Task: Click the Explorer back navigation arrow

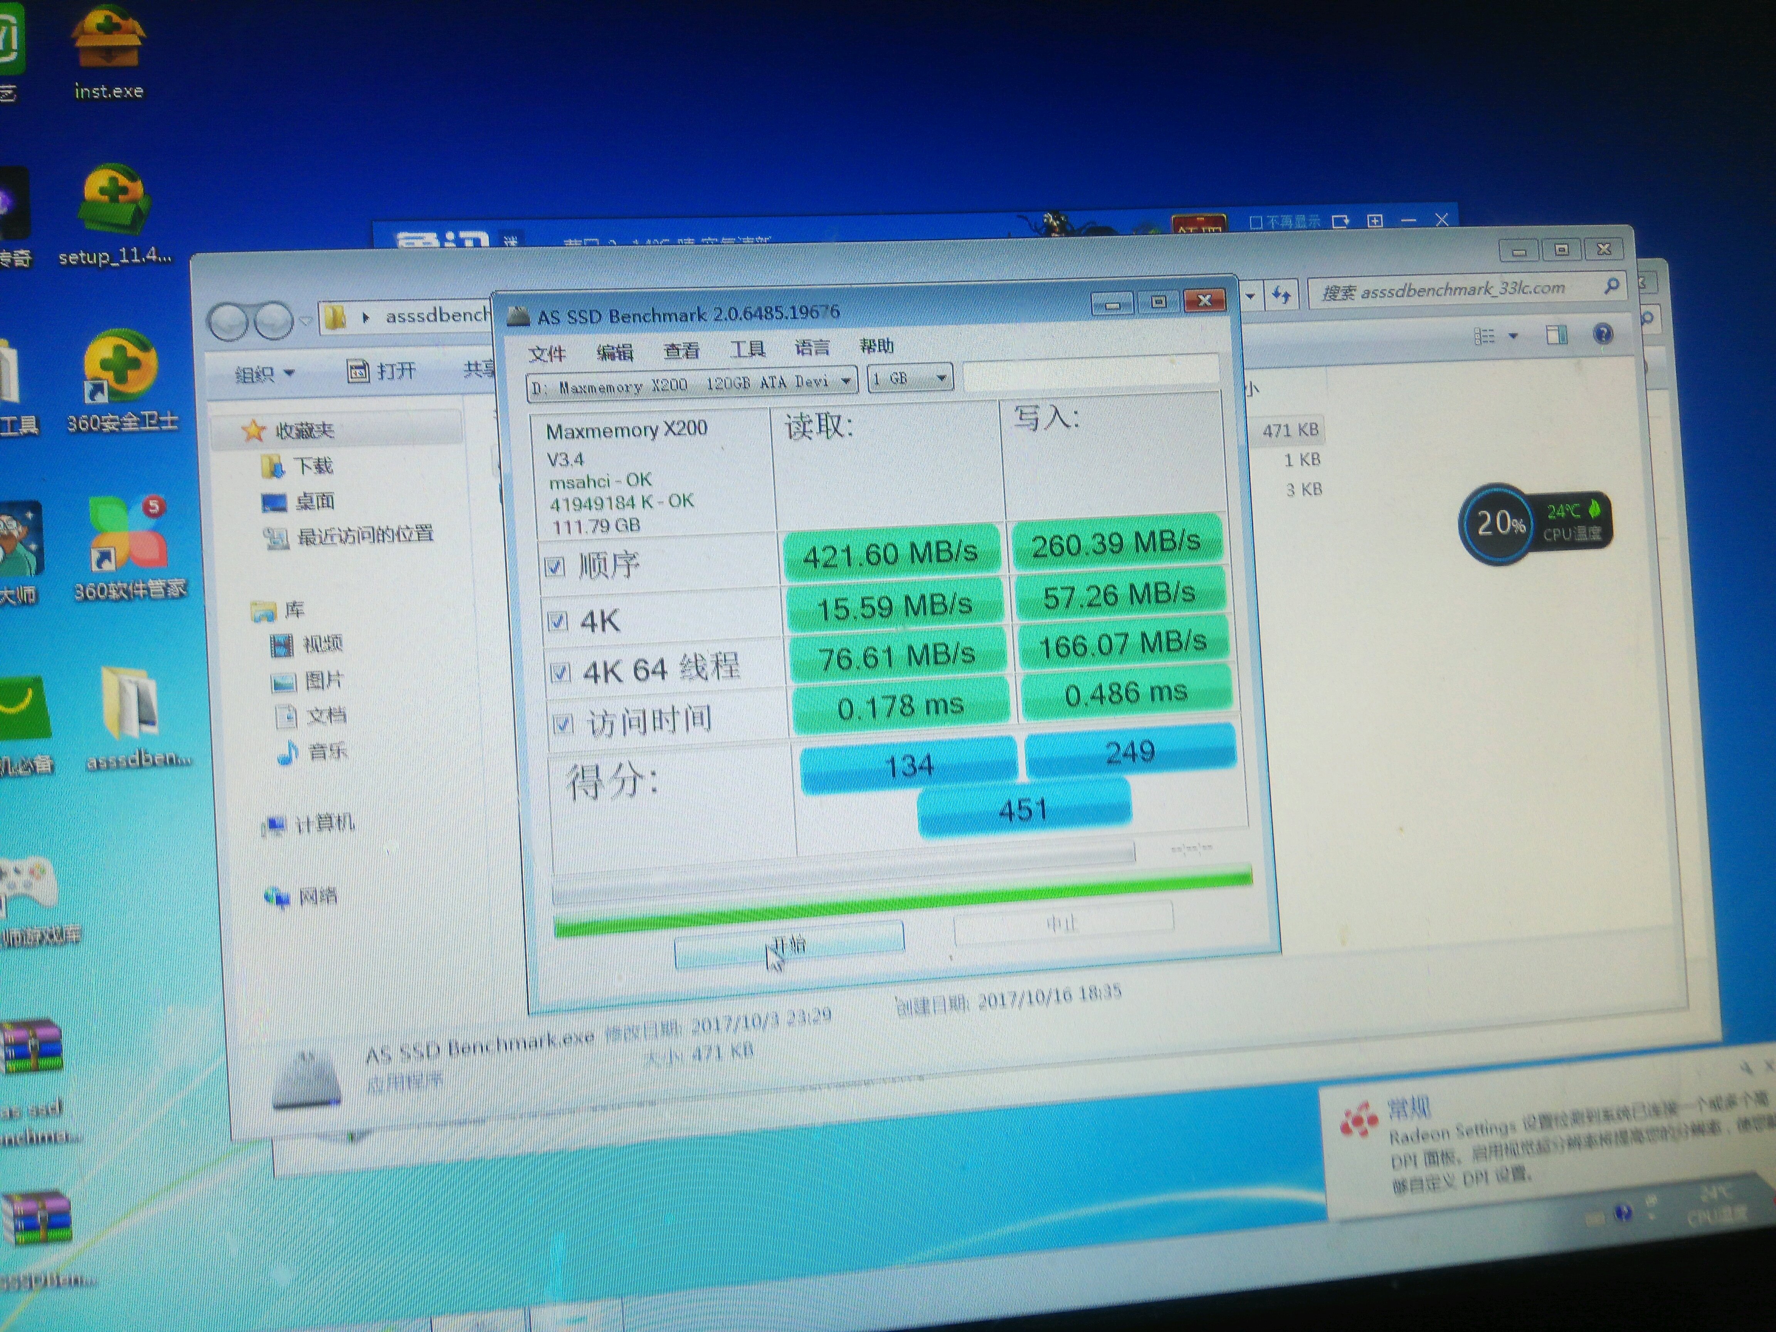Action: tap(229, 322)
